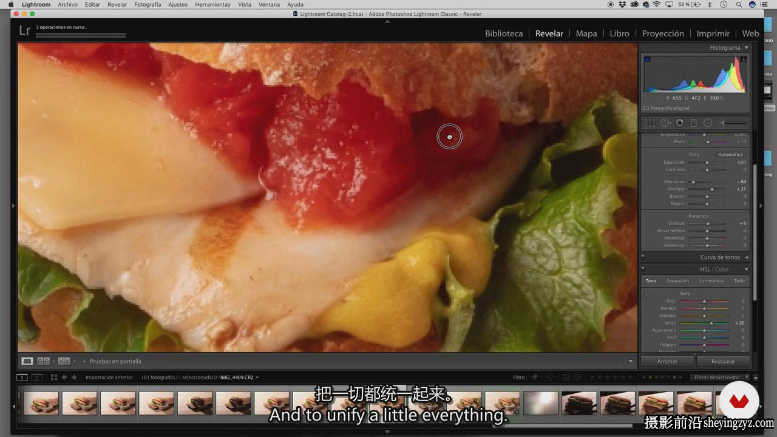Screen dimensions: 777x437
Task: Open the Fotografía menu
Action: click(148, 4)
